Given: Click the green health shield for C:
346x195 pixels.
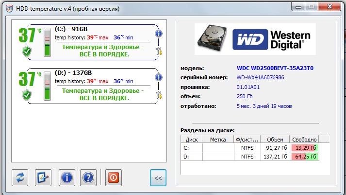Looking at the screenshot, I should [27, 52].
